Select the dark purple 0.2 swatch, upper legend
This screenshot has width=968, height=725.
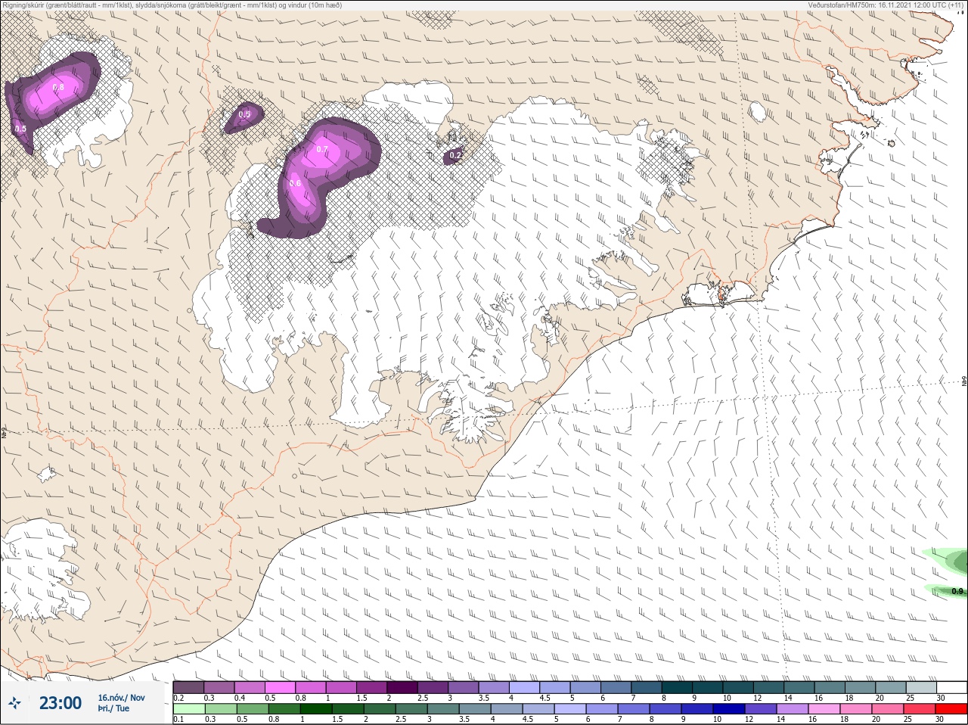point(188,687)
